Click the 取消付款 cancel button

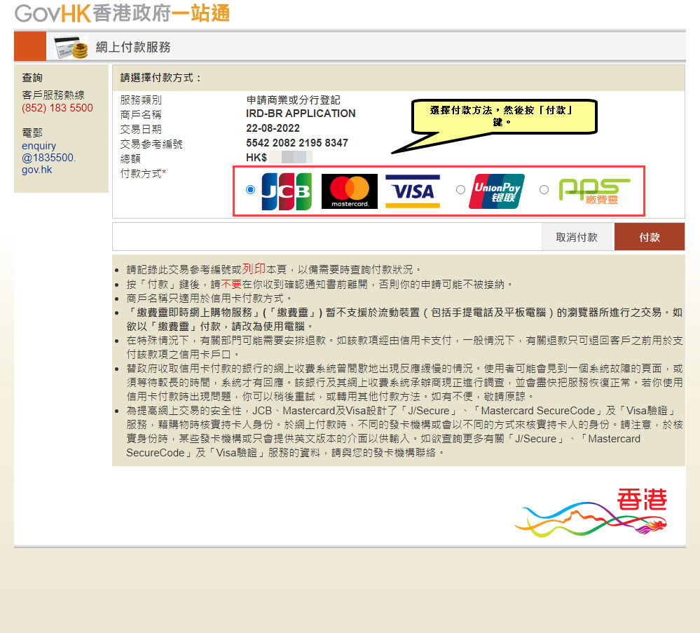coord(577,237)
